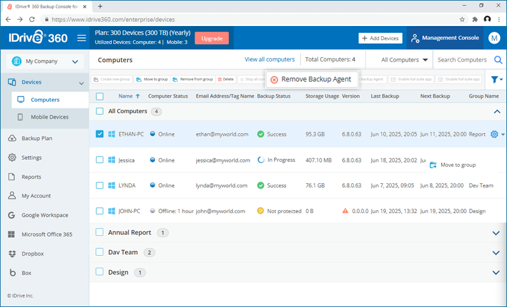
Task: Click the hamburger menu icon
Action: click(x=81, y=38)
